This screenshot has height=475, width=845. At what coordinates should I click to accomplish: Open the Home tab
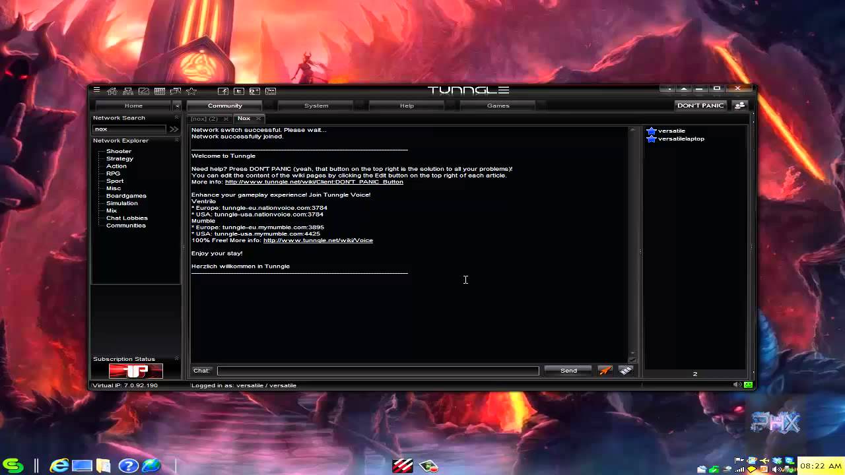click(133, 106)
